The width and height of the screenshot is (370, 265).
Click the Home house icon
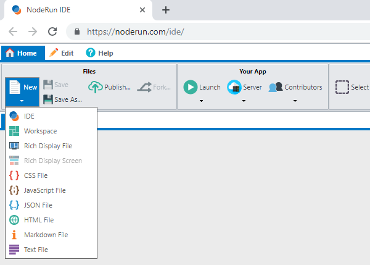click(10, 53)
